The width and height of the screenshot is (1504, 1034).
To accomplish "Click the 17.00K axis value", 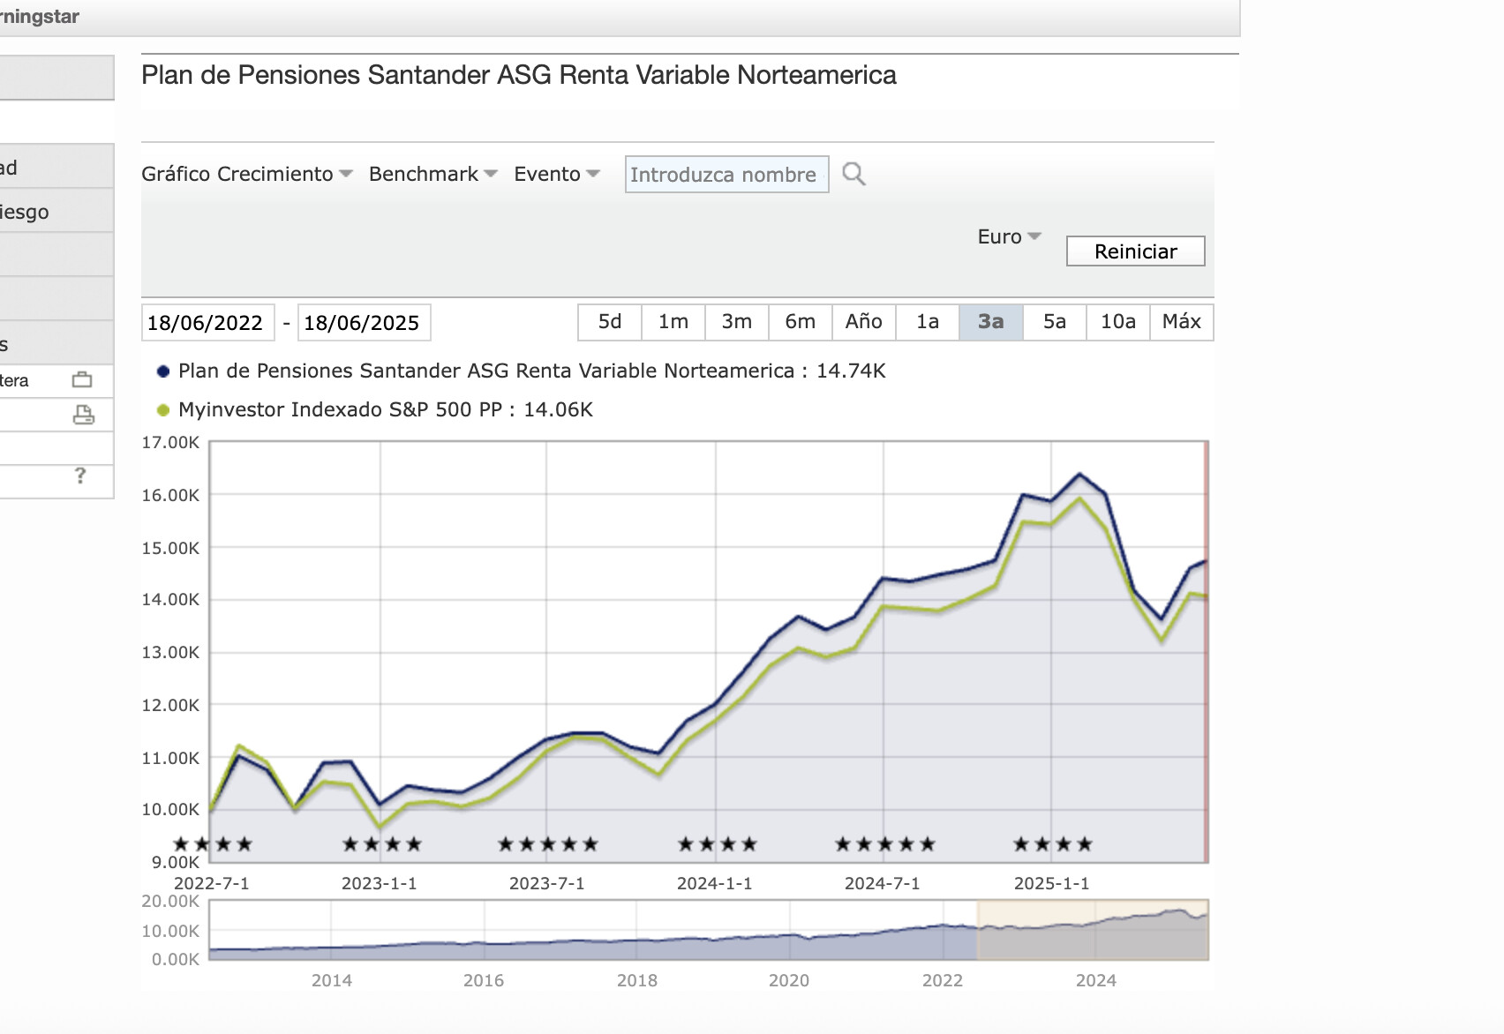I will tap(170, 442).
